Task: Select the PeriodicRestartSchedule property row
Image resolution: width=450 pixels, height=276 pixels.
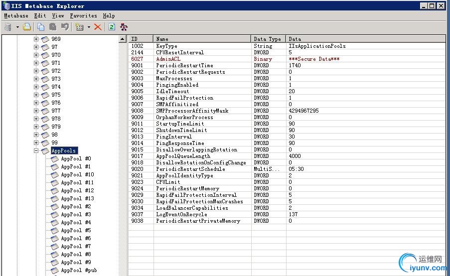Action: (x=287, y=169)
